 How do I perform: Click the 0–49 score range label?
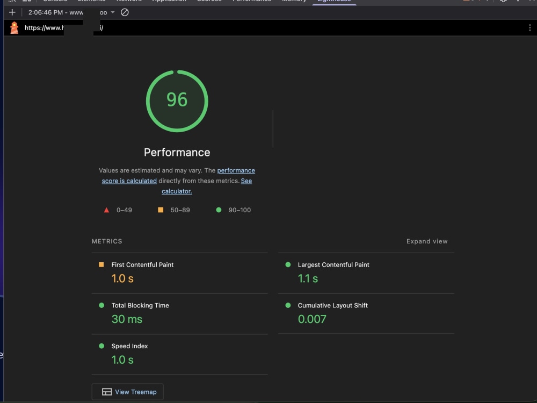coord(124,210)
